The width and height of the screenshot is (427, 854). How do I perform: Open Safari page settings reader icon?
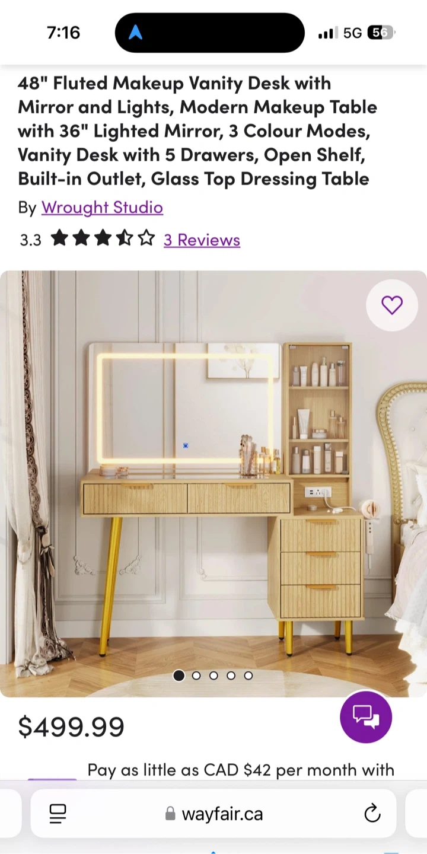(x=58, y=814)
